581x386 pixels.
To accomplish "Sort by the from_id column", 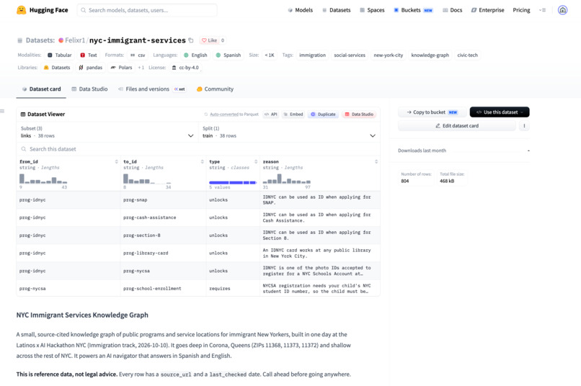I will click(x=116, y=162).
